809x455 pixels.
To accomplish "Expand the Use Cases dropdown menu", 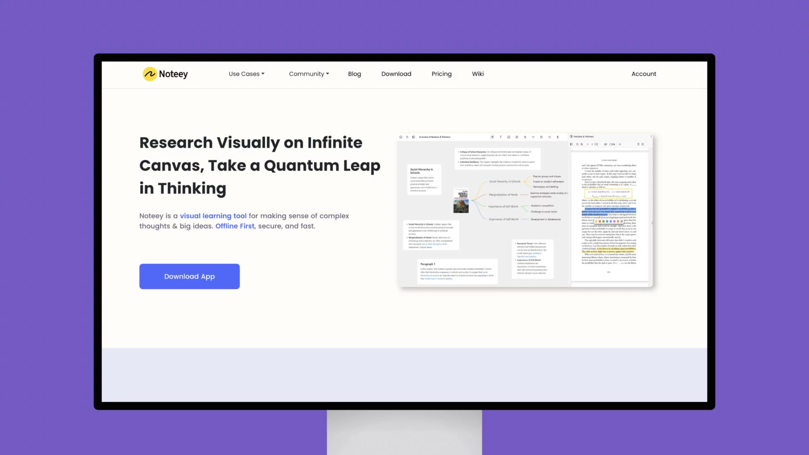I will (246, 73).
